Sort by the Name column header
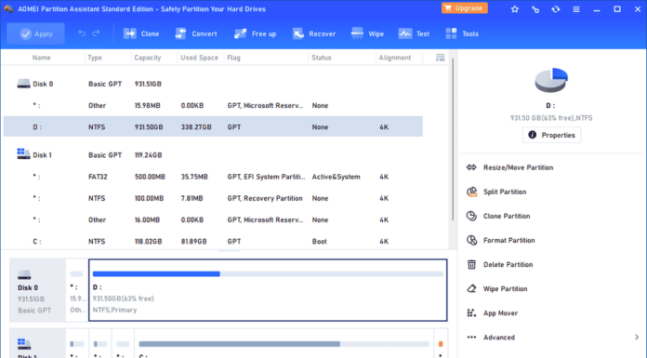 [x=42, y=58]
